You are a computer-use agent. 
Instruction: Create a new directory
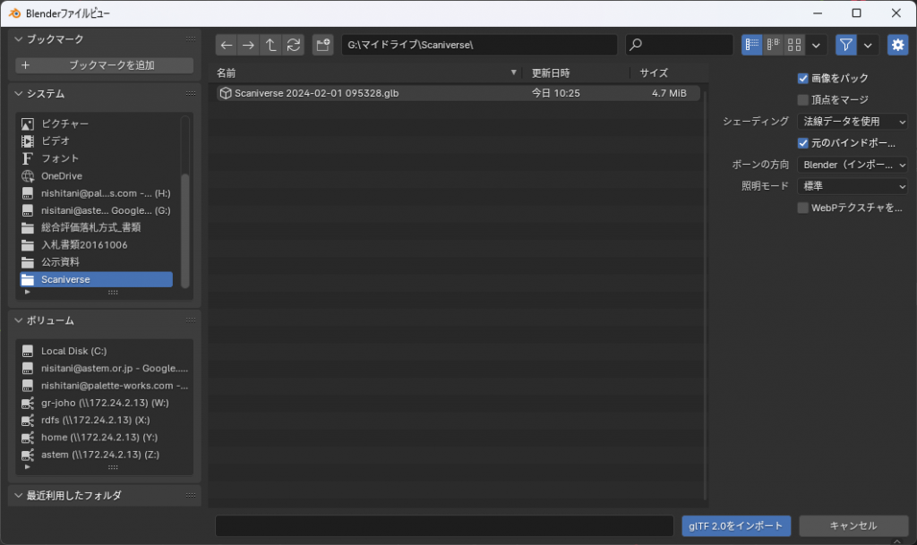[322, 45]
